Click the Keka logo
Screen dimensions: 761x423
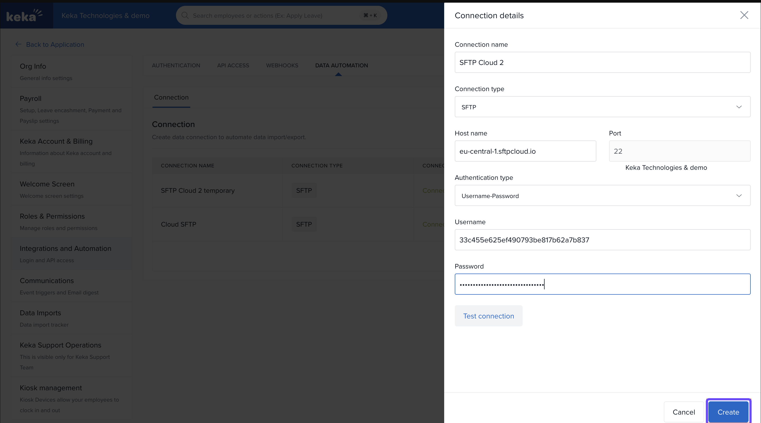pyautogui.click(x=24, y=15)
